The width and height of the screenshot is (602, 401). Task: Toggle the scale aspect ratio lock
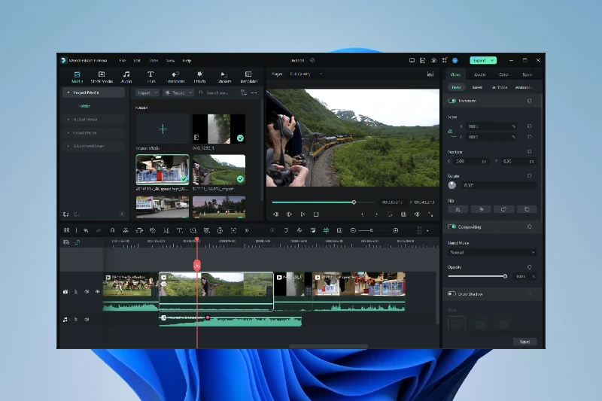(x=450, y=132)
